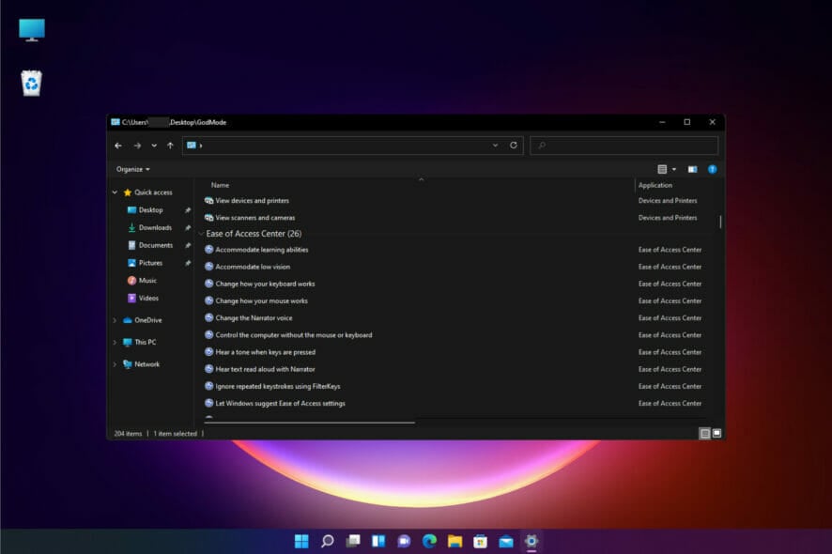
Task: Click the Settings gear taskbar icon
Action: (x=532, y=541)
